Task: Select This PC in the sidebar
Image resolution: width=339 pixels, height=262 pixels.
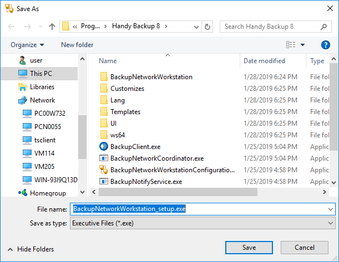Action: click(x=39, y=74)
